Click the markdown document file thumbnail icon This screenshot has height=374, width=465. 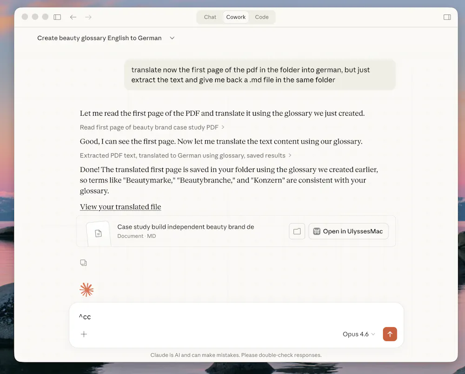pos(99,234)
